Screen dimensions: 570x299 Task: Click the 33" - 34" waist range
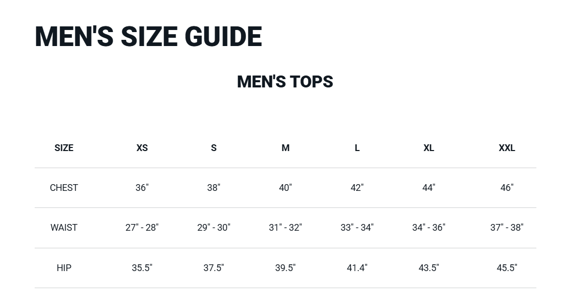[x=357, y=228]
